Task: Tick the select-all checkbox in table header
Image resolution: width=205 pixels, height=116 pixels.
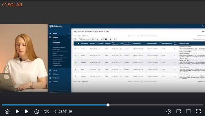Action: [78, 43]
